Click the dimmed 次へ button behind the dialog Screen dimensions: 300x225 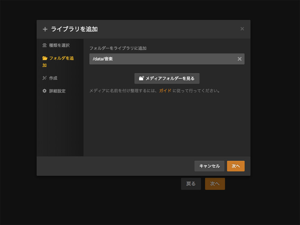(215, 184)
